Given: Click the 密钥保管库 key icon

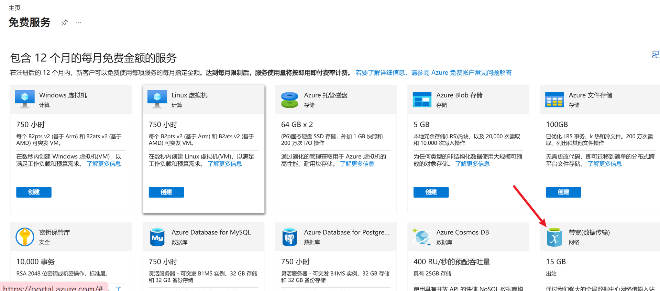Looking at the screenshot, I should [25, 237].
